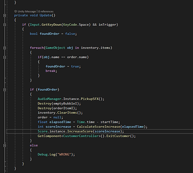The height and width of the screenshot is (173, 193).
Task: Click the Destroy(emptyBubbleI) line
Action: 59,104
